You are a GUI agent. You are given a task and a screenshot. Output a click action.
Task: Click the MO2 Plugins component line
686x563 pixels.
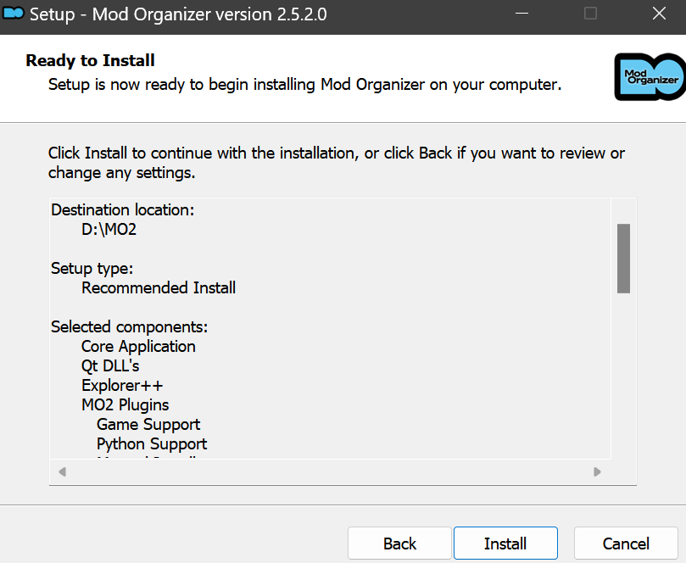125,405
